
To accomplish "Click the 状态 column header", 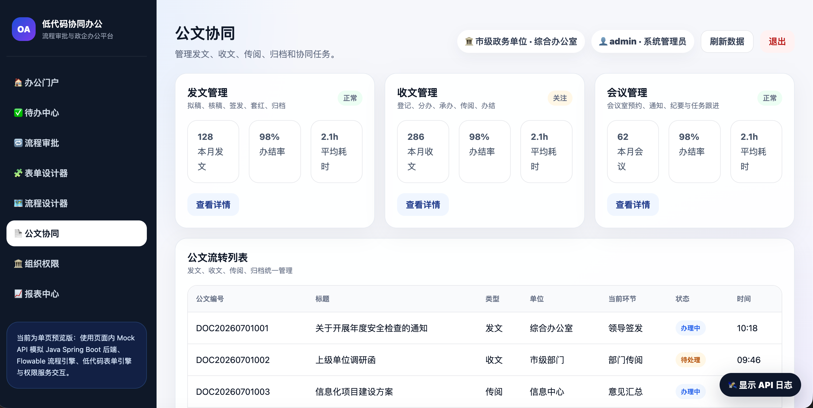I will (682, 299).
